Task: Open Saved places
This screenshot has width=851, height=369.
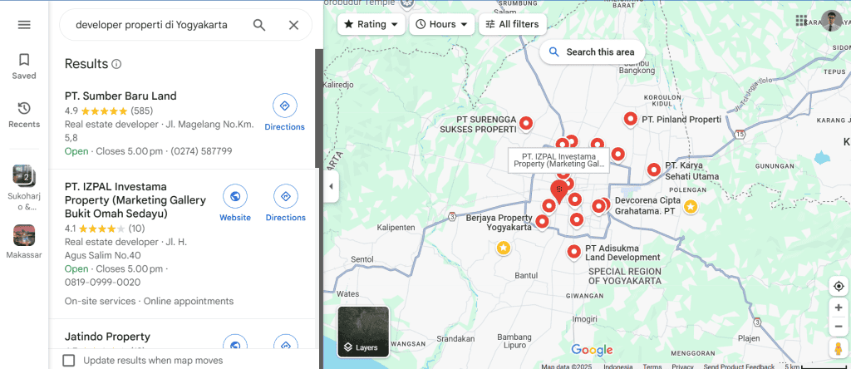Action: coord(24,66)
